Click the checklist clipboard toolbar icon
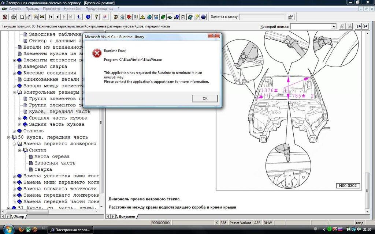This screenshot has width=375, height=234. (183, 17)
